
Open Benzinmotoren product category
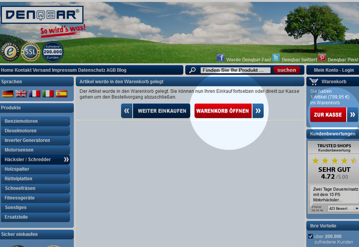(x=35, y=121)
